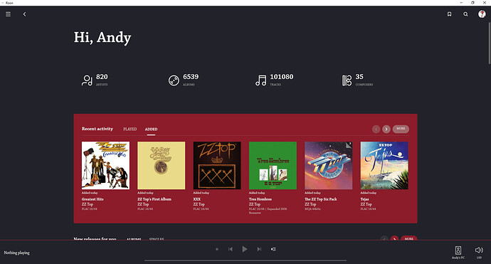
Task: Select the Added tab
Action: [152, 129]
